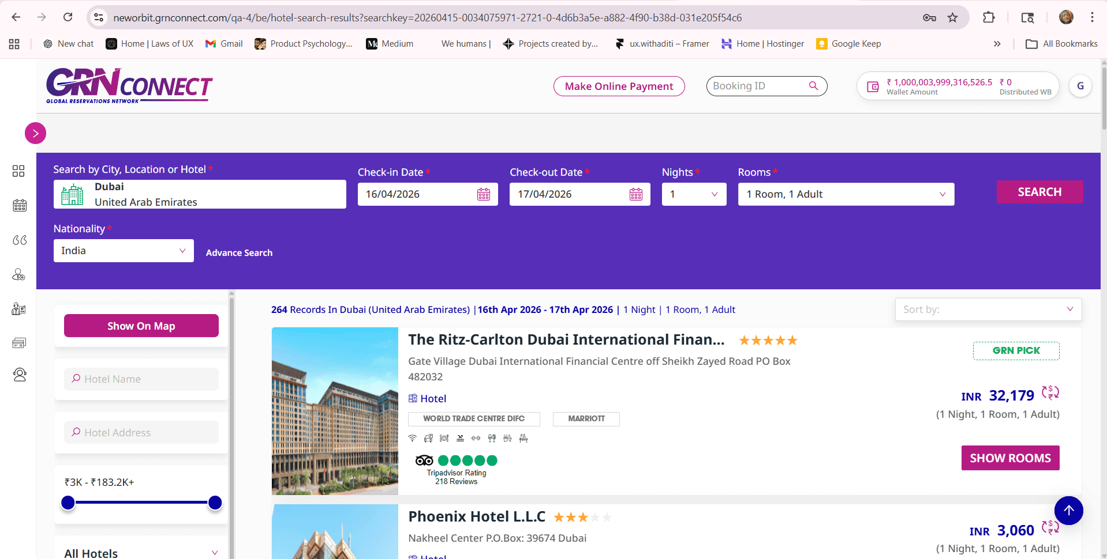Open the quotes icon in the left sidebar
The image size is (1107, 559).
(20, 240)
